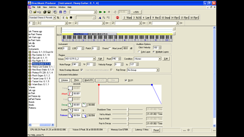Image resolution: width=244 pixels, height=137 pixels.
Task: Toggle the Drums checkbox
Action: (x=110, y=48)
